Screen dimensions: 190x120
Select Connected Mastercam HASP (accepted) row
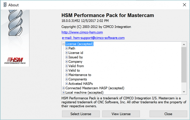(95, 88)
